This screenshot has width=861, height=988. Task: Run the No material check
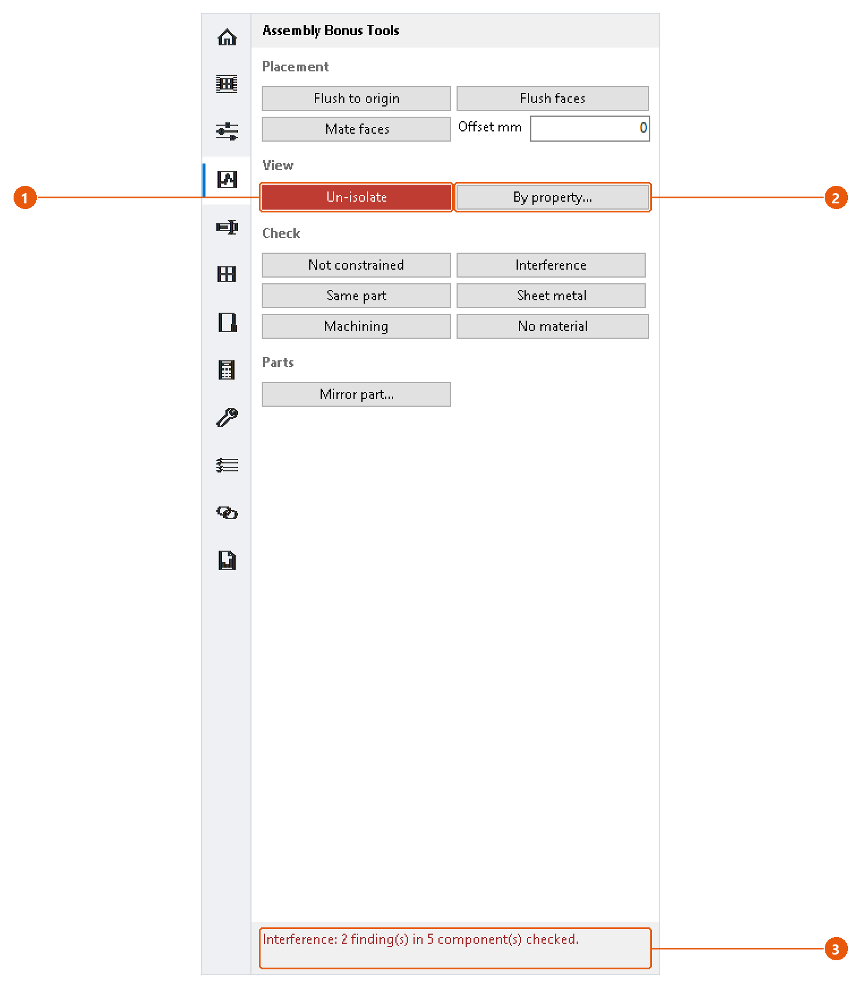tap(553, 326)
